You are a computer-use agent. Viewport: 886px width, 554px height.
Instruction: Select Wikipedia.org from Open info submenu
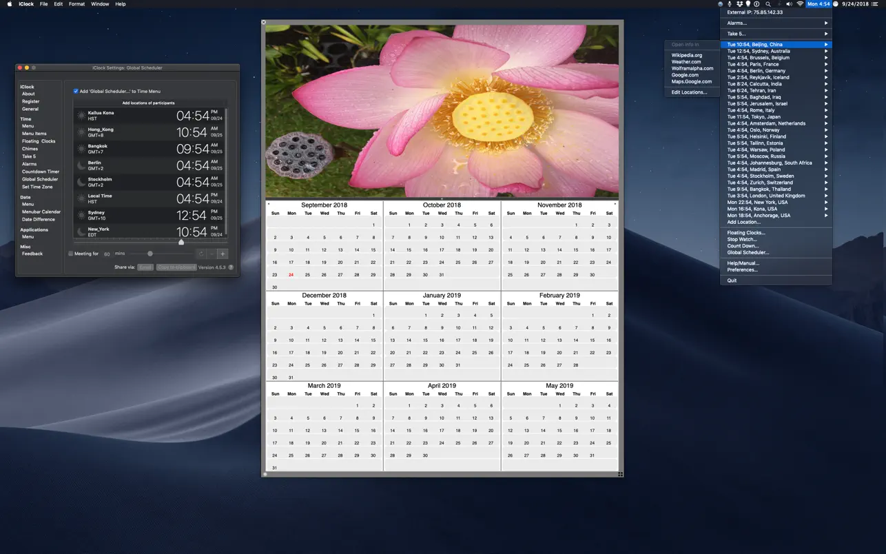(687, 55)
